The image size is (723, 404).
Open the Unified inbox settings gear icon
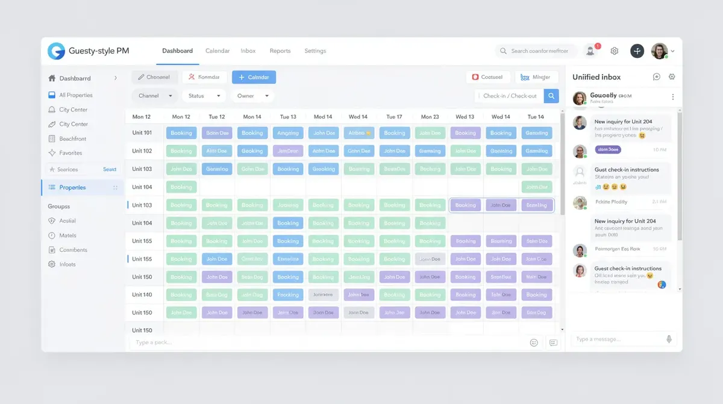(x=672, y=77)
